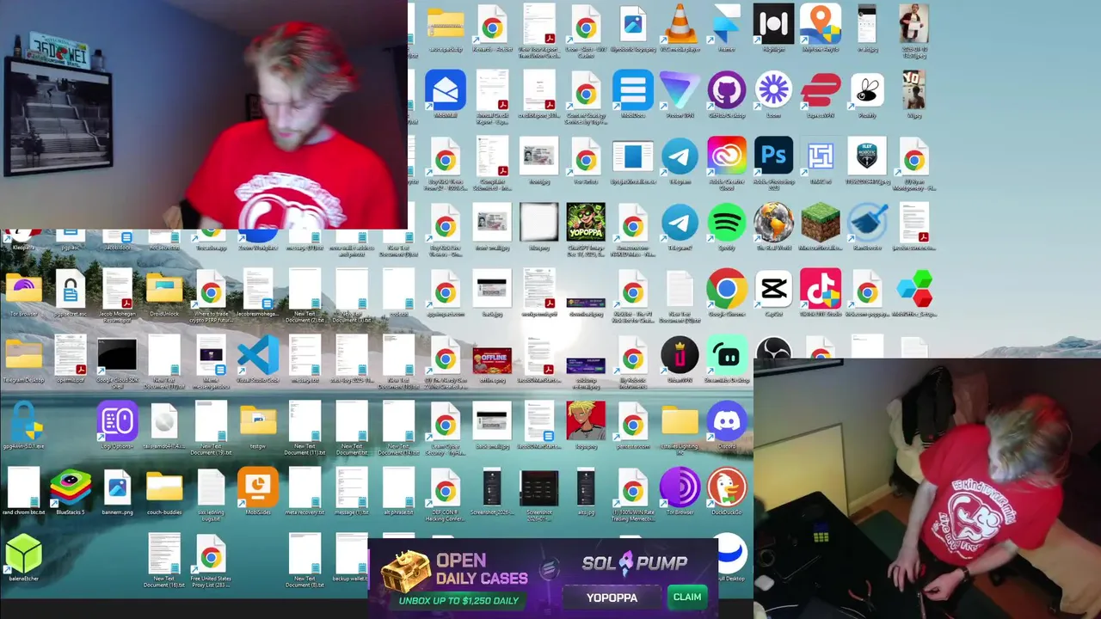Open Proton VPN desktop icon
1101x619 pixels.
pyautogui.click(x=680, y=90)
